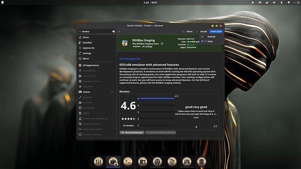Viewport: 301px width, 169px height.
Task: Launch the terminal from the dock
Action: [x=128, y=162]
